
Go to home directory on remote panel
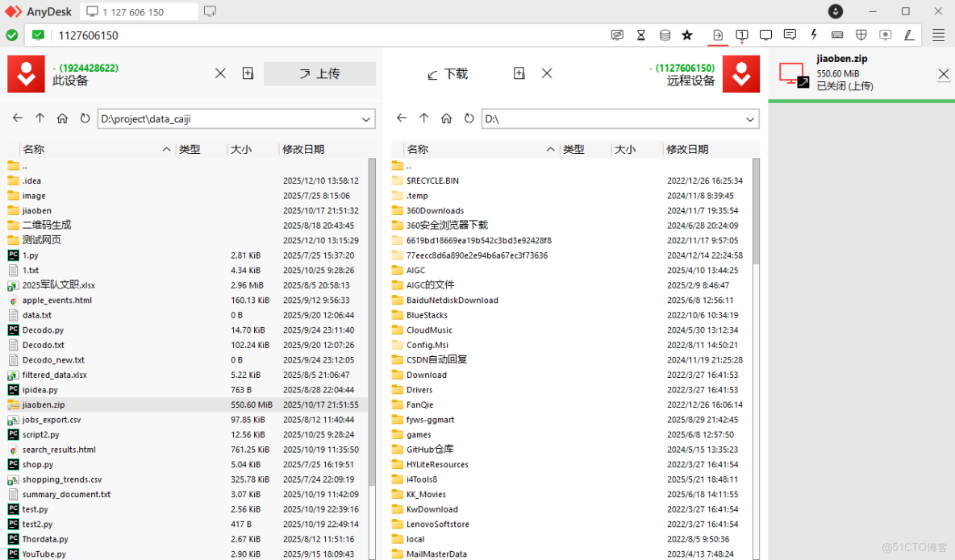point(446,118)
